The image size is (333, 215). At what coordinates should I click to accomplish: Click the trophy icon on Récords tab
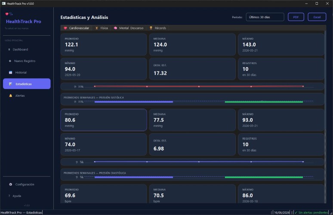[x=151, y=28]
